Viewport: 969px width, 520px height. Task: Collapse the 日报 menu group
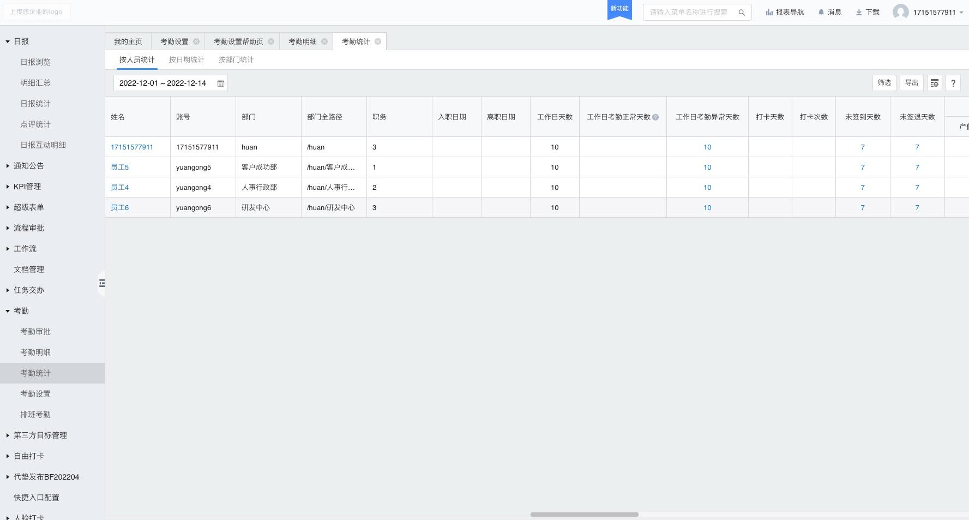tap(8, 41)
